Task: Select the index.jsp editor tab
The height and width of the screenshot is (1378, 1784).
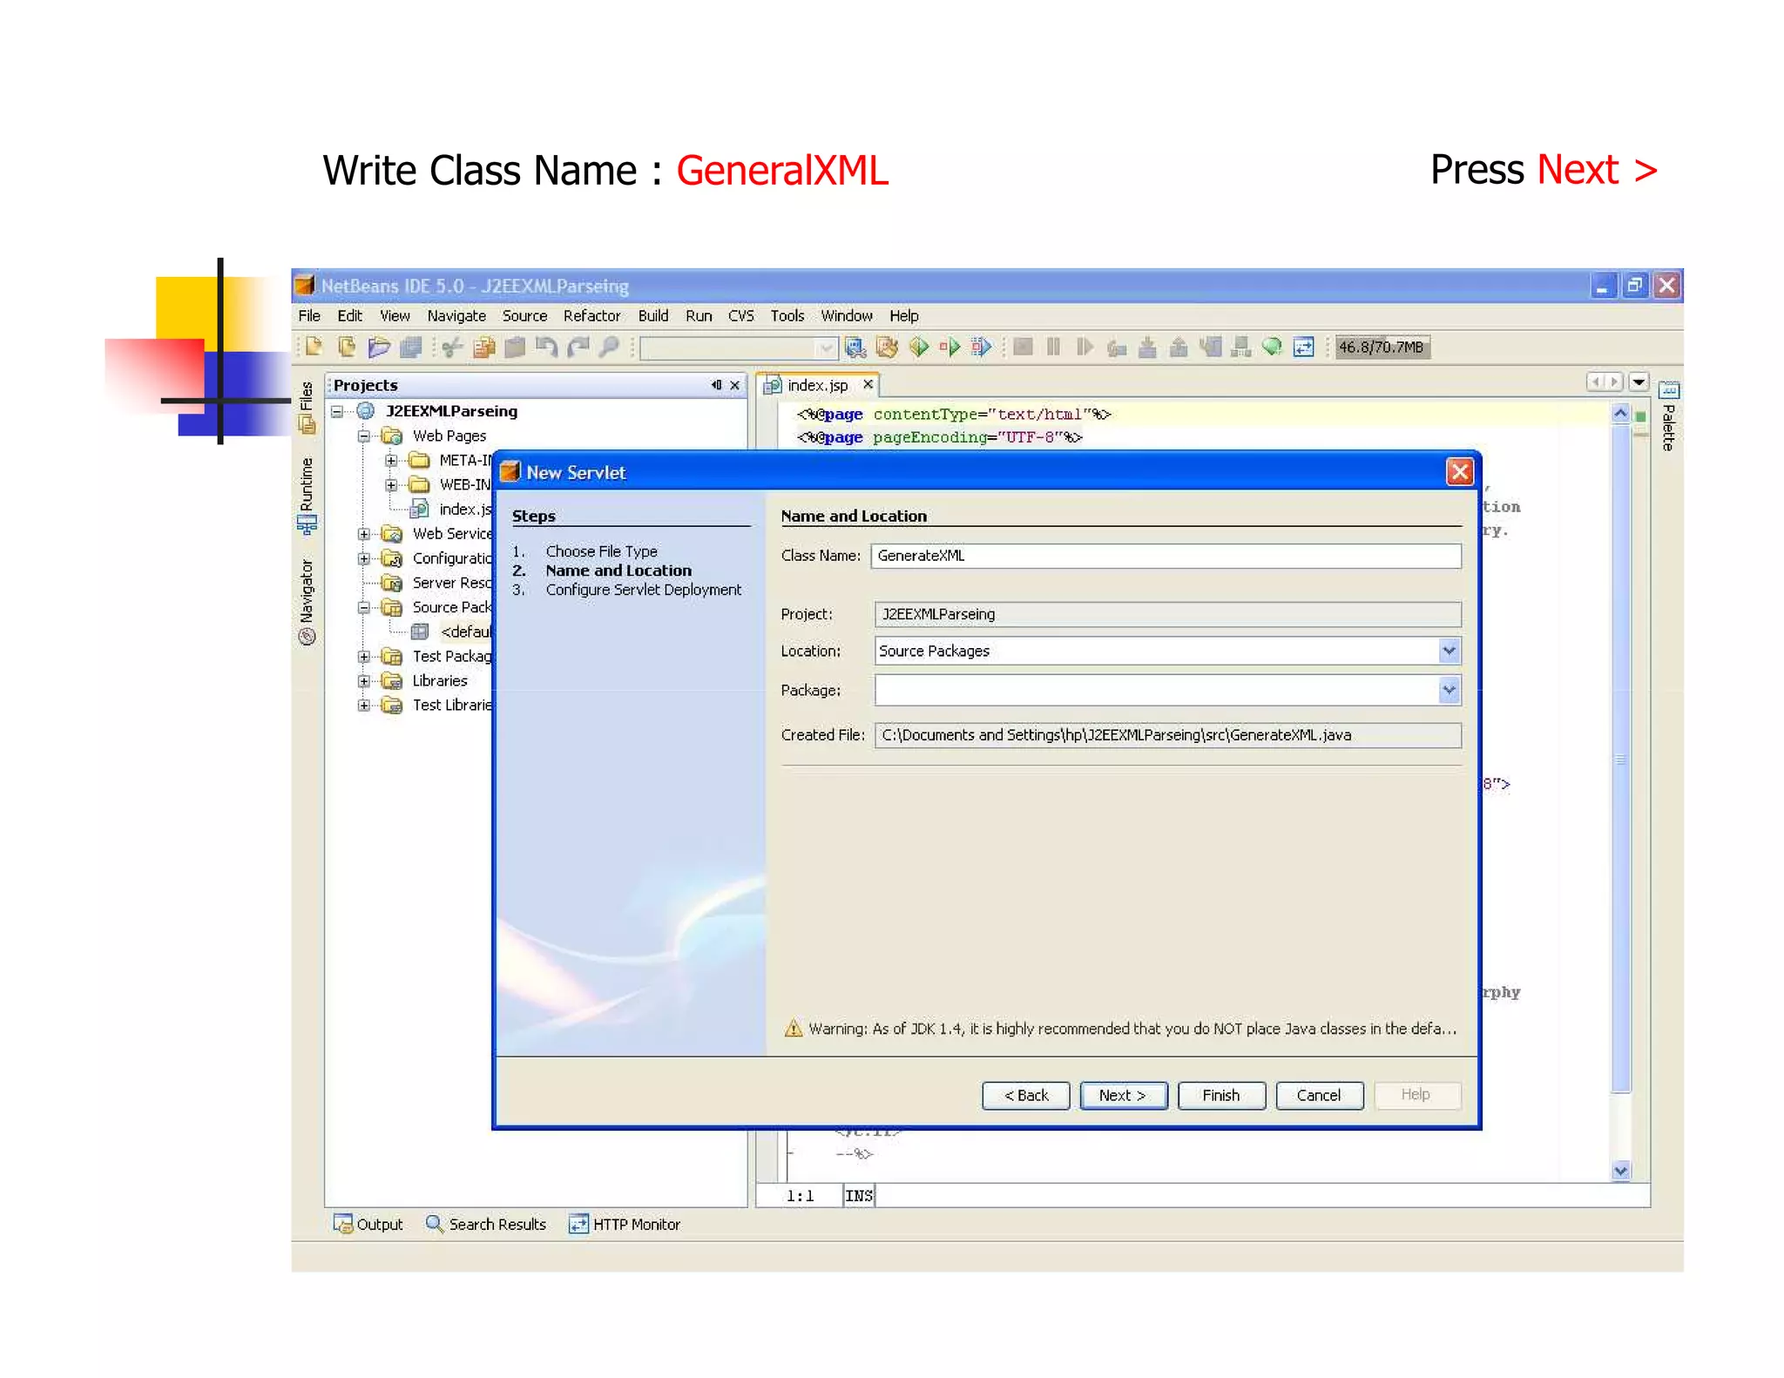Action: [x=817, y=385]
